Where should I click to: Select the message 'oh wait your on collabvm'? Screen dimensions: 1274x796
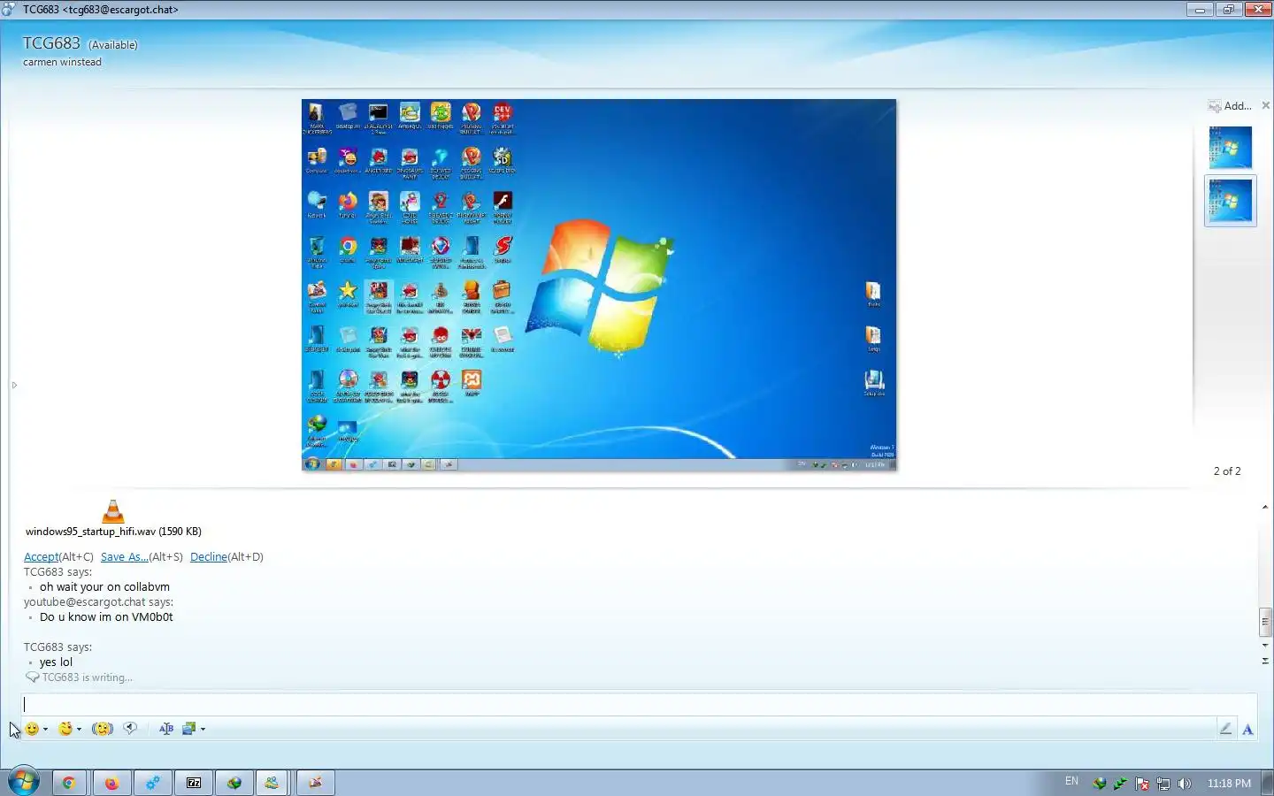(104, 586)
